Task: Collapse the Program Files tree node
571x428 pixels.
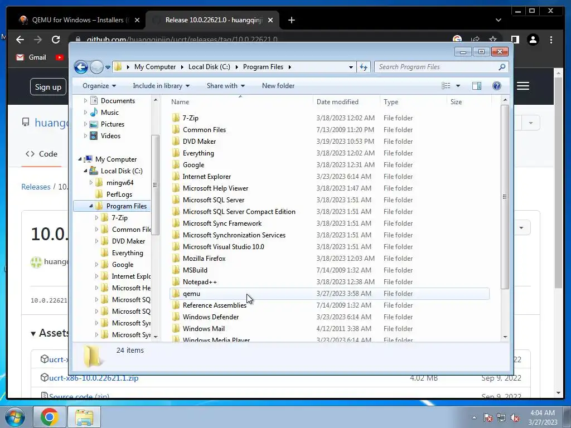Action: [91, 206]
